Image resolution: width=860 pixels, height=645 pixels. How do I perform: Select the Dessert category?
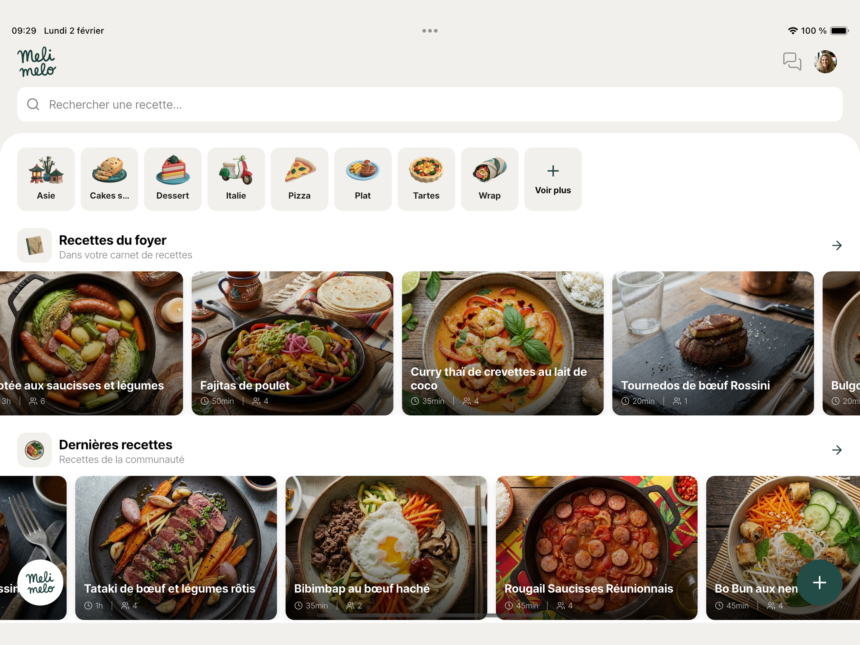click(172, 179)
